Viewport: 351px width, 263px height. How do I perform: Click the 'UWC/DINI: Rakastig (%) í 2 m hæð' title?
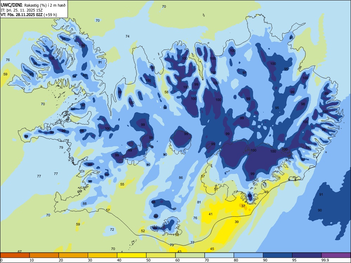pyautogui.click(x=33, y=5)
